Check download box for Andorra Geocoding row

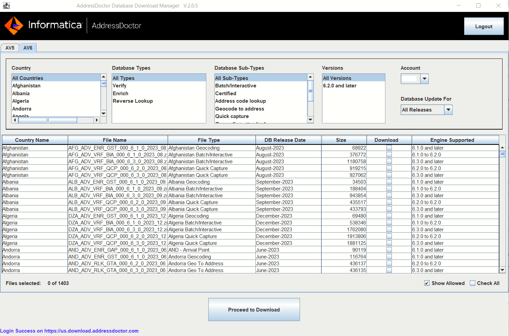click(x=389, y=256)
